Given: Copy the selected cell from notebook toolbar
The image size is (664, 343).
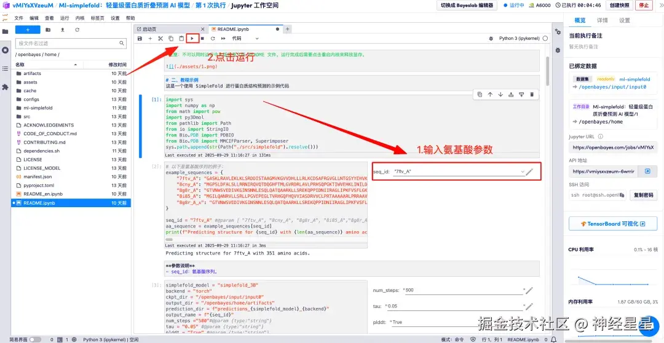Looking at the screenshot, I should (171, 38).
